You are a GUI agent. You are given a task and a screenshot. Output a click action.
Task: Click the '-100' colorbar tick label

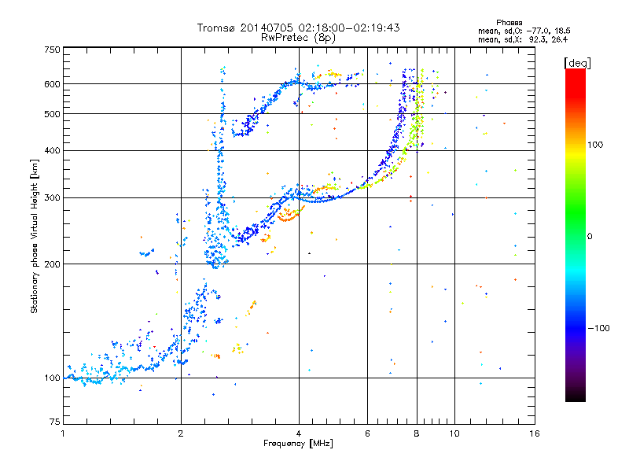(x=599, y=328)
